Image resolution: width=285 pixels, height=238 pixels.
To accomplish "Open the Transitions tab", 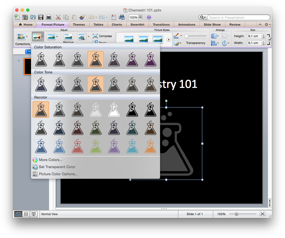I will tap(161, 25).
